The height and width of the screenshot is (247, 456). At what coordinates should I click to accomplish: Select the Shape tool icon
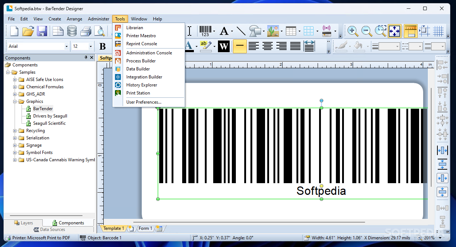(x=255, y=31)
